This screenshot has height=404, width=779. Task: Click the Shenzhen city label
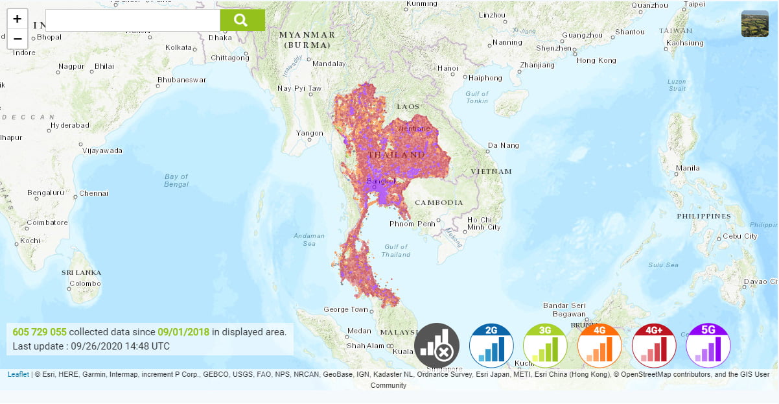553,48
